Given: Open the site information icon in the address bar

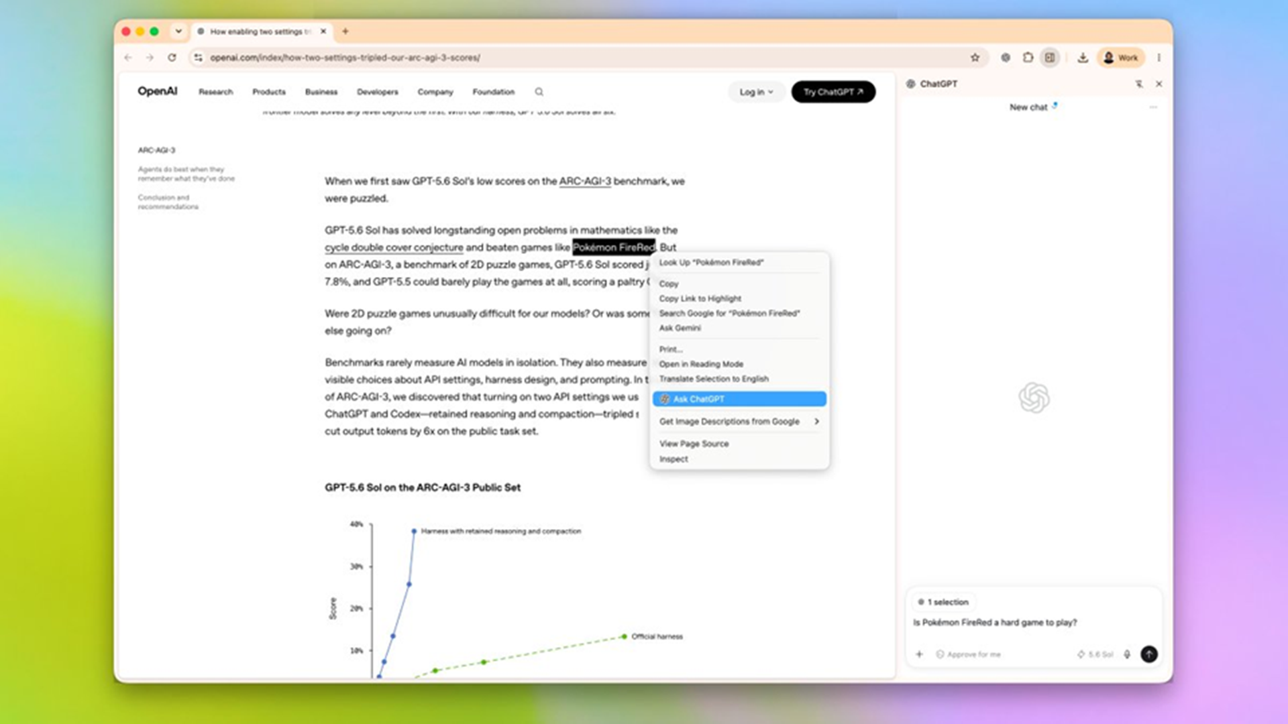Looking at the screenshot, I should [x=198, y=58].
